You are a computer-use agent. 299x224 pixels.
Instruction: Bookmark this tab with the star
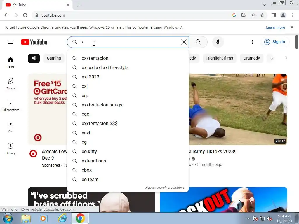[x=262, y=15]
